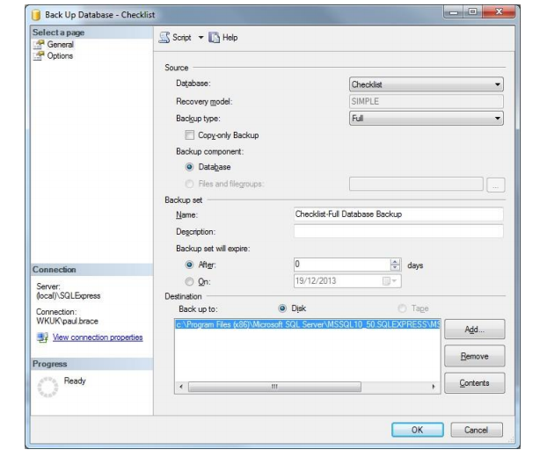Increase days with the spinner up arrow
This screenshot has width=547, height=457.
pos(395,262)
